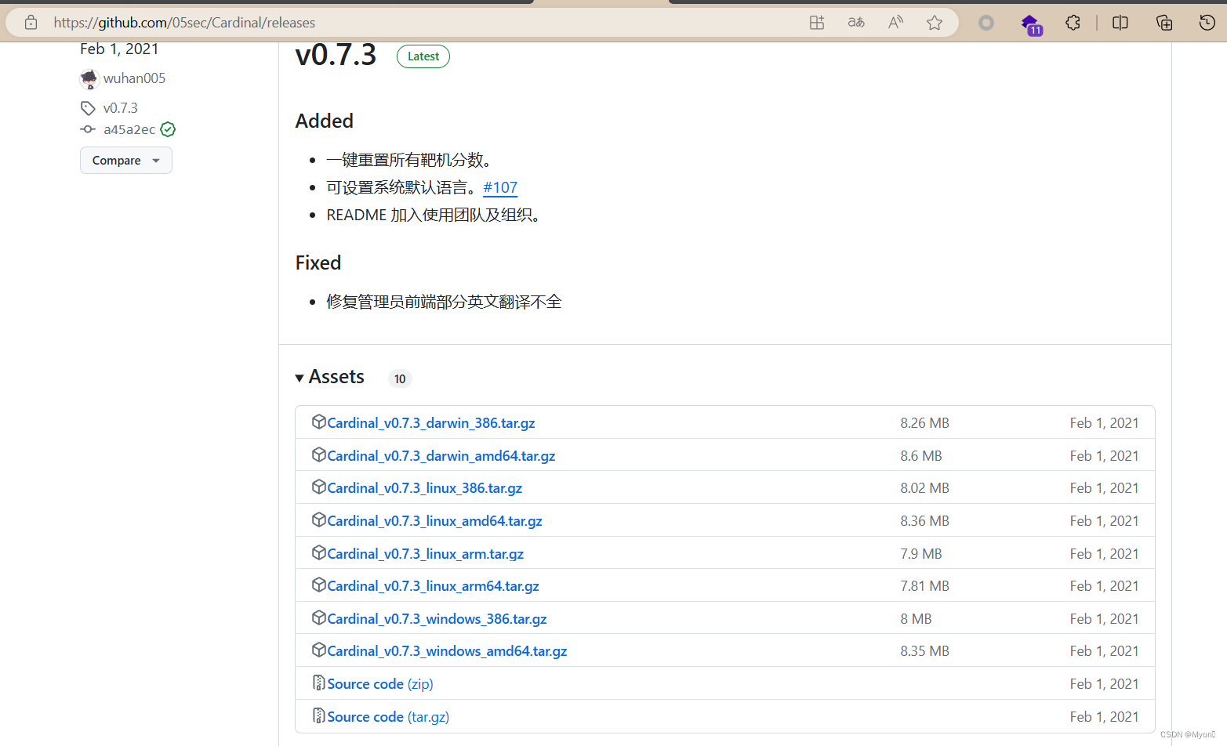
Task: Download Cardinal_v0.7.3_darwin_amd64.tar.gz
Action: click(x=441, y=456)
